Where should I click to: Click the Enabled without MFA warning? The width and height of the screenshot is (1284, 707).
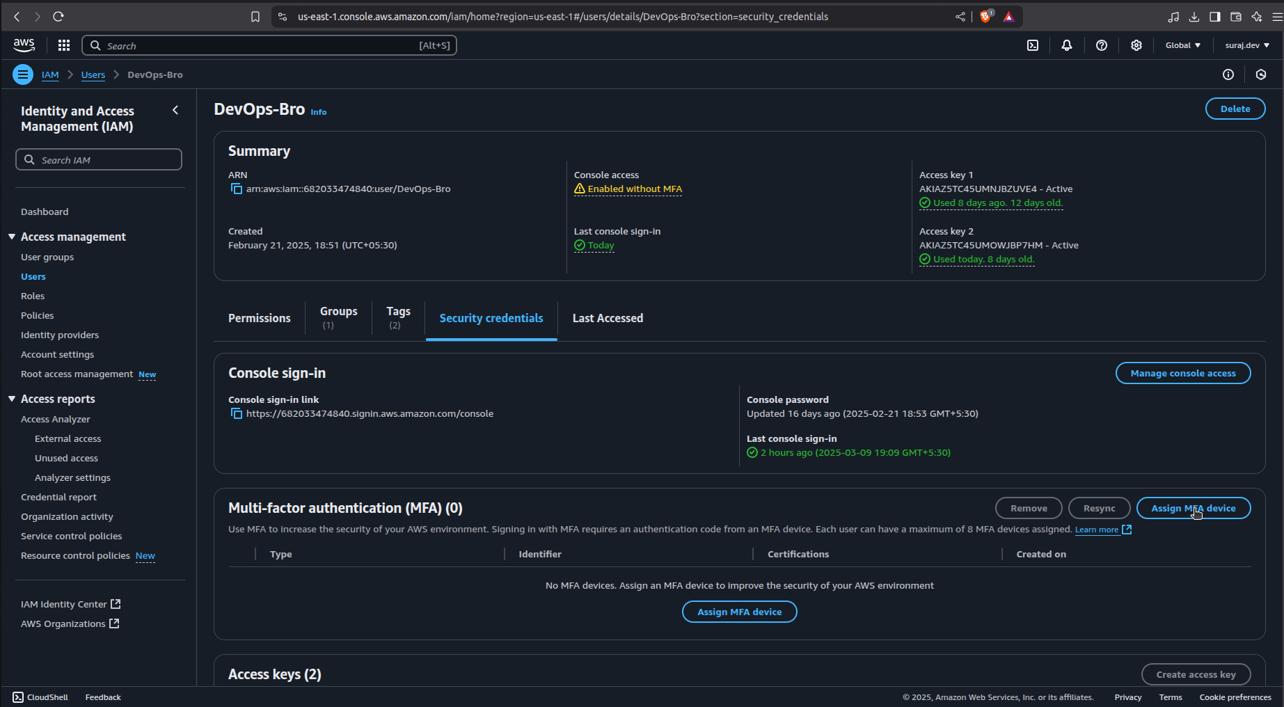[x=628, y=189]
